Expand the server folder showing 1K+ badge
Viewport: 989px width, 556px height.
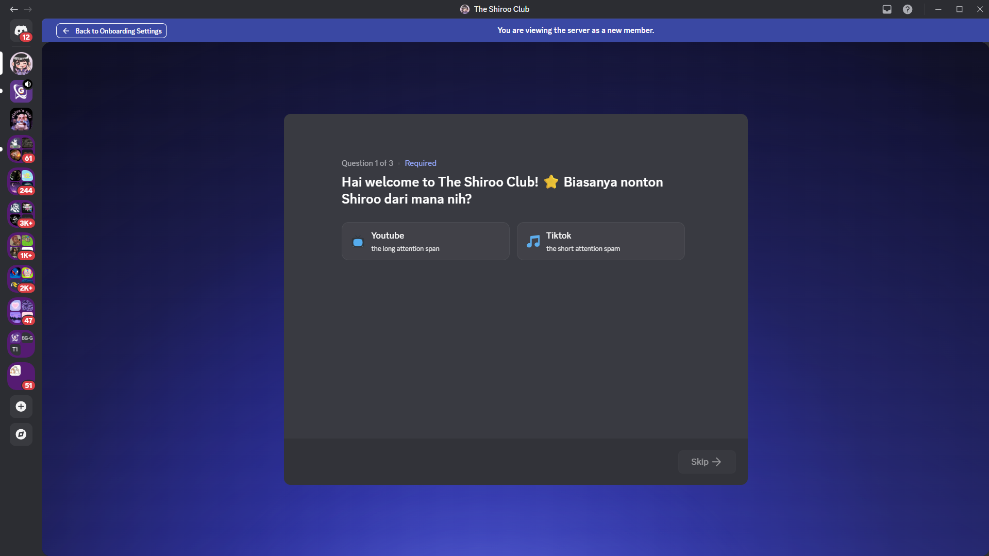pyautogui.click(x=21, y=246)
